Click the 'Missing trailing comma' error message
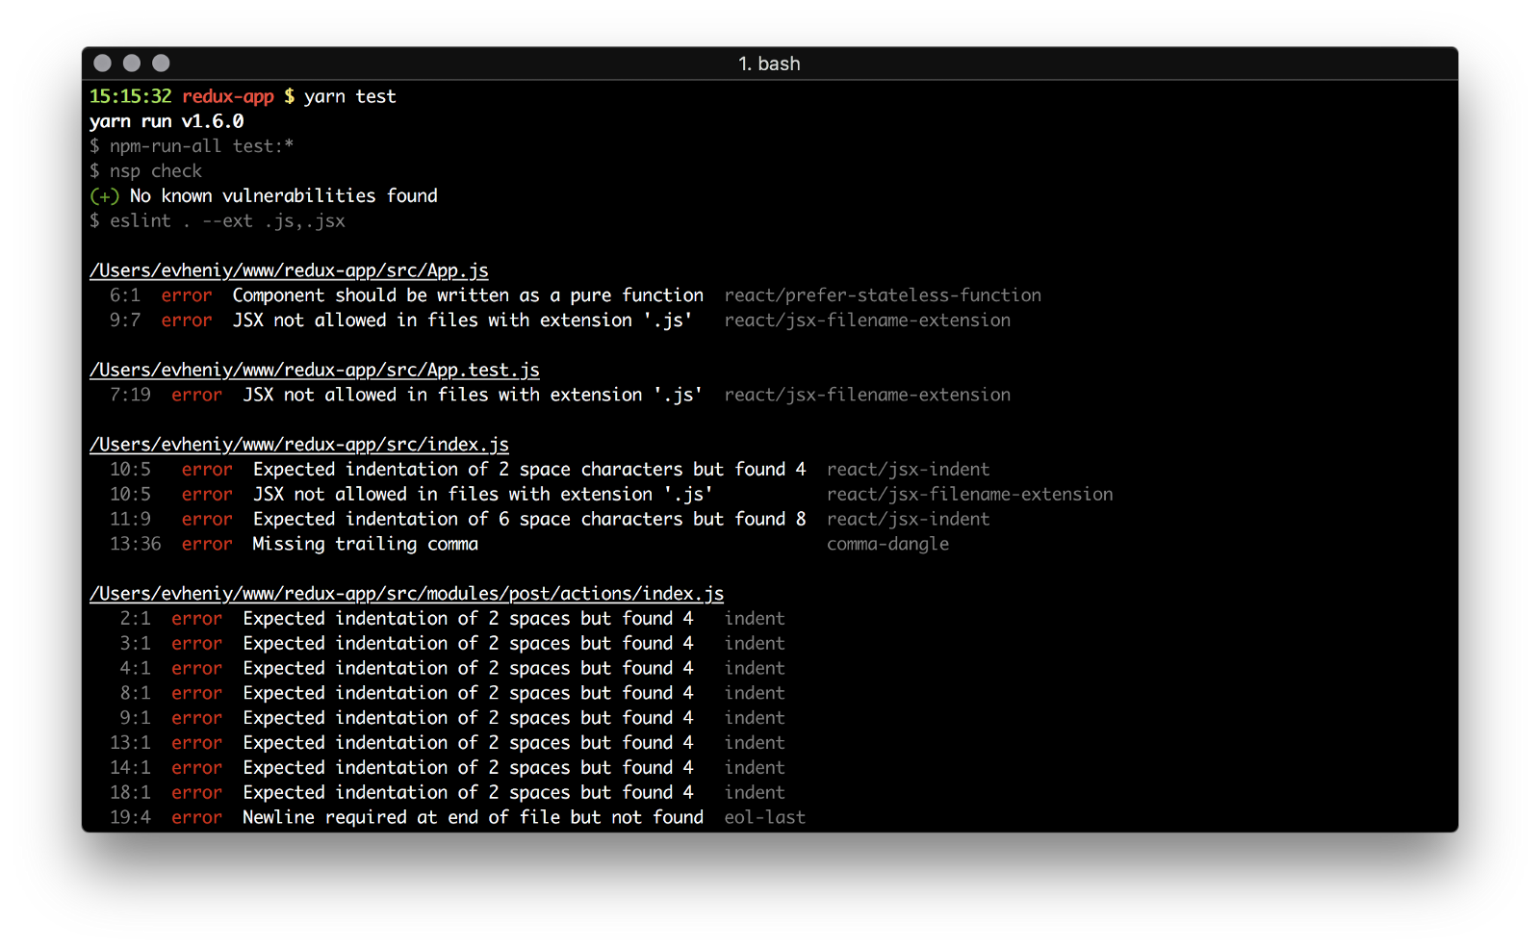Viewport: 1540px width, 949px height. 365,544
